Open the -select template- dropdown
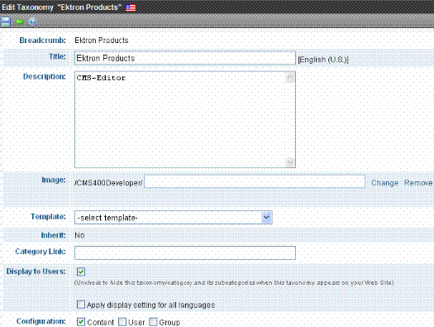 174,218
